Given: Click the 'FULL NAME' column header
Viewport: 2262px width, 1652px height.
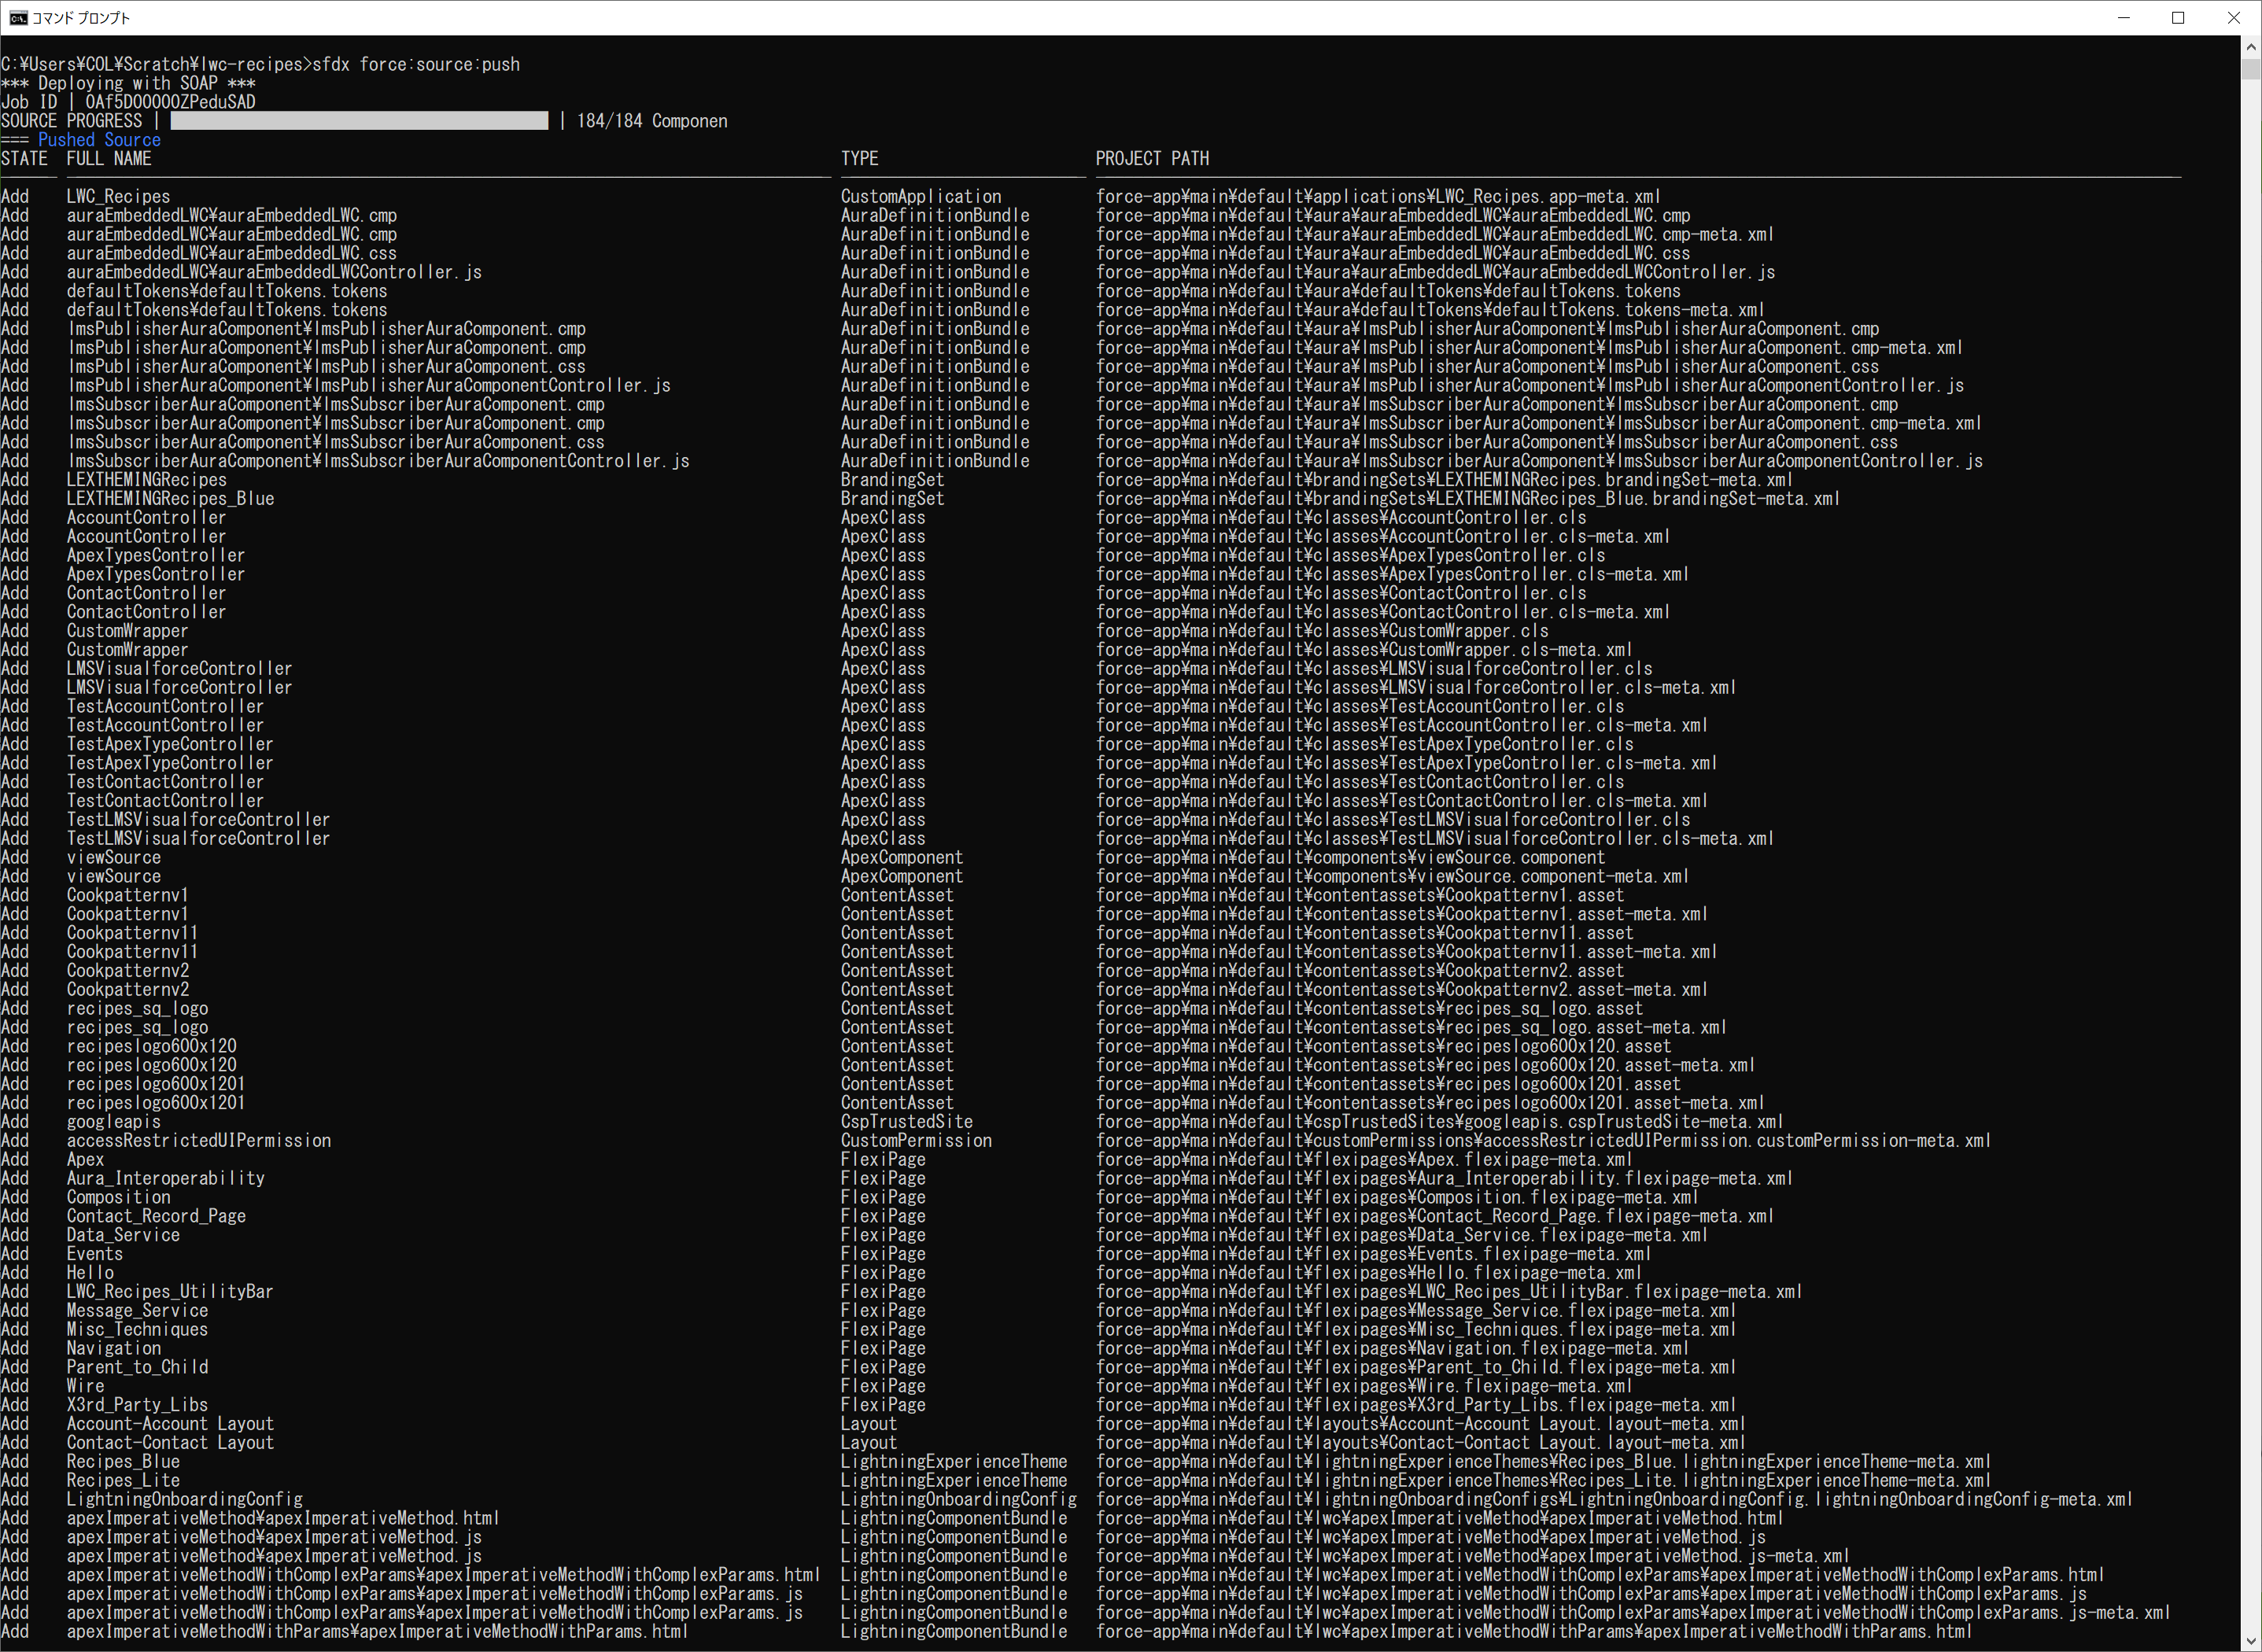Looking at the screenshot, I should [x=109, y=159].
